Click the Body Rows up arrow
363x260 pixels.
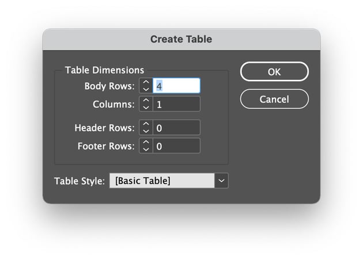[146, 82]
